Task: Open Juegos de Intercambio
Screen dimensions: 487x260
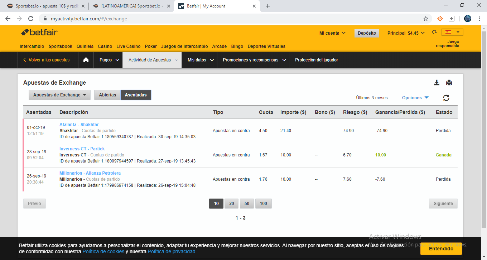Action: pos(184,46)
